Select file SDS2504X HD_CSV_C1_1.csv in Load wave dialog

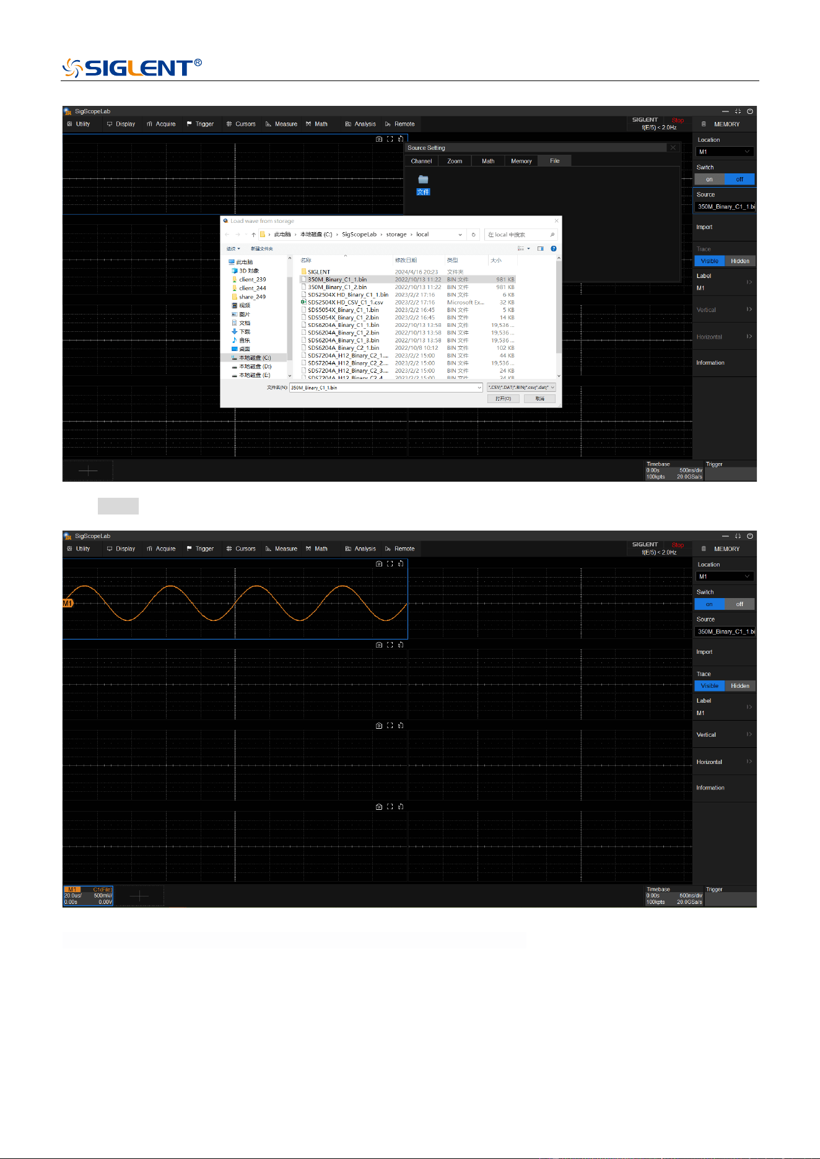345,302
